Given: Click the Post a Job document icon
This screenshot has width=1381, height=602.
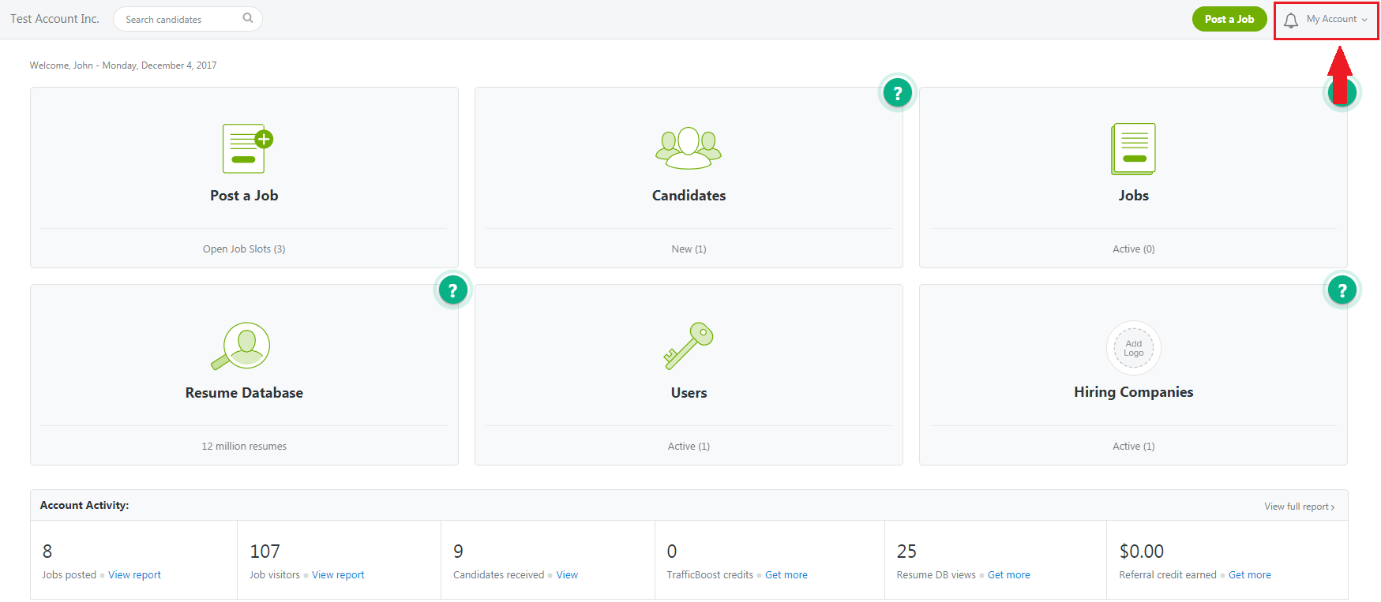Looking at the screenshot, I should pos(246,148).
